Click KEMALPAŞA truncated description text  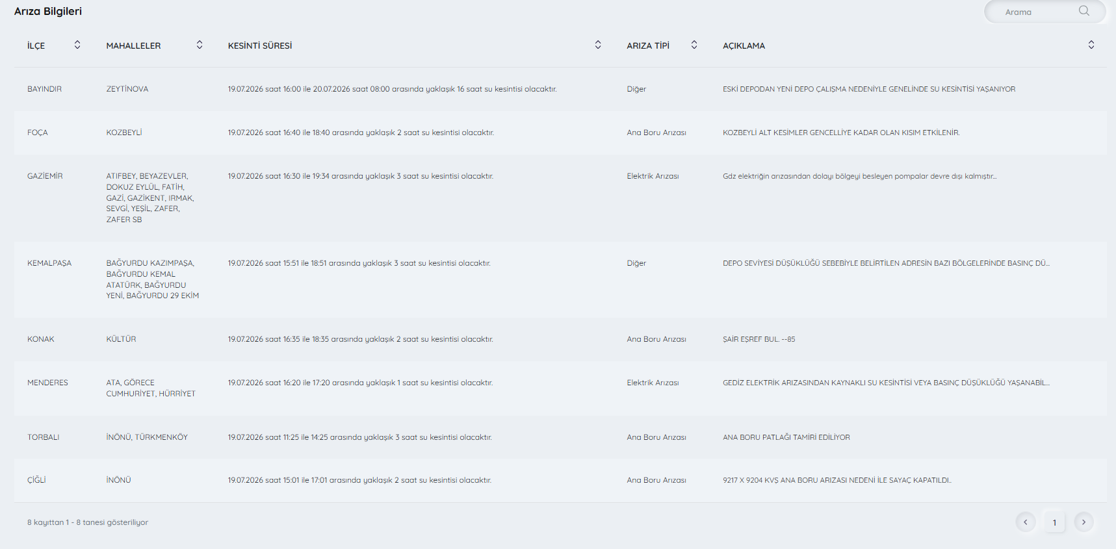click(886, 263)
